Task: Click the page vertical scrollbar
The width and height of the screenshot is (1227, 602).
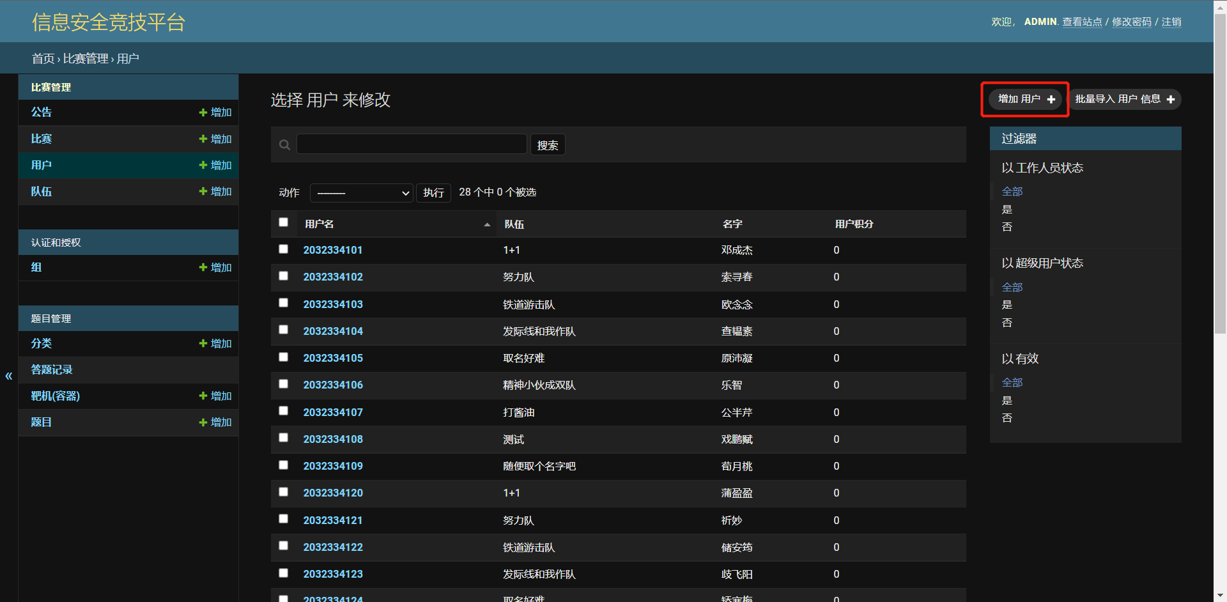Action: pos(1220,173)
